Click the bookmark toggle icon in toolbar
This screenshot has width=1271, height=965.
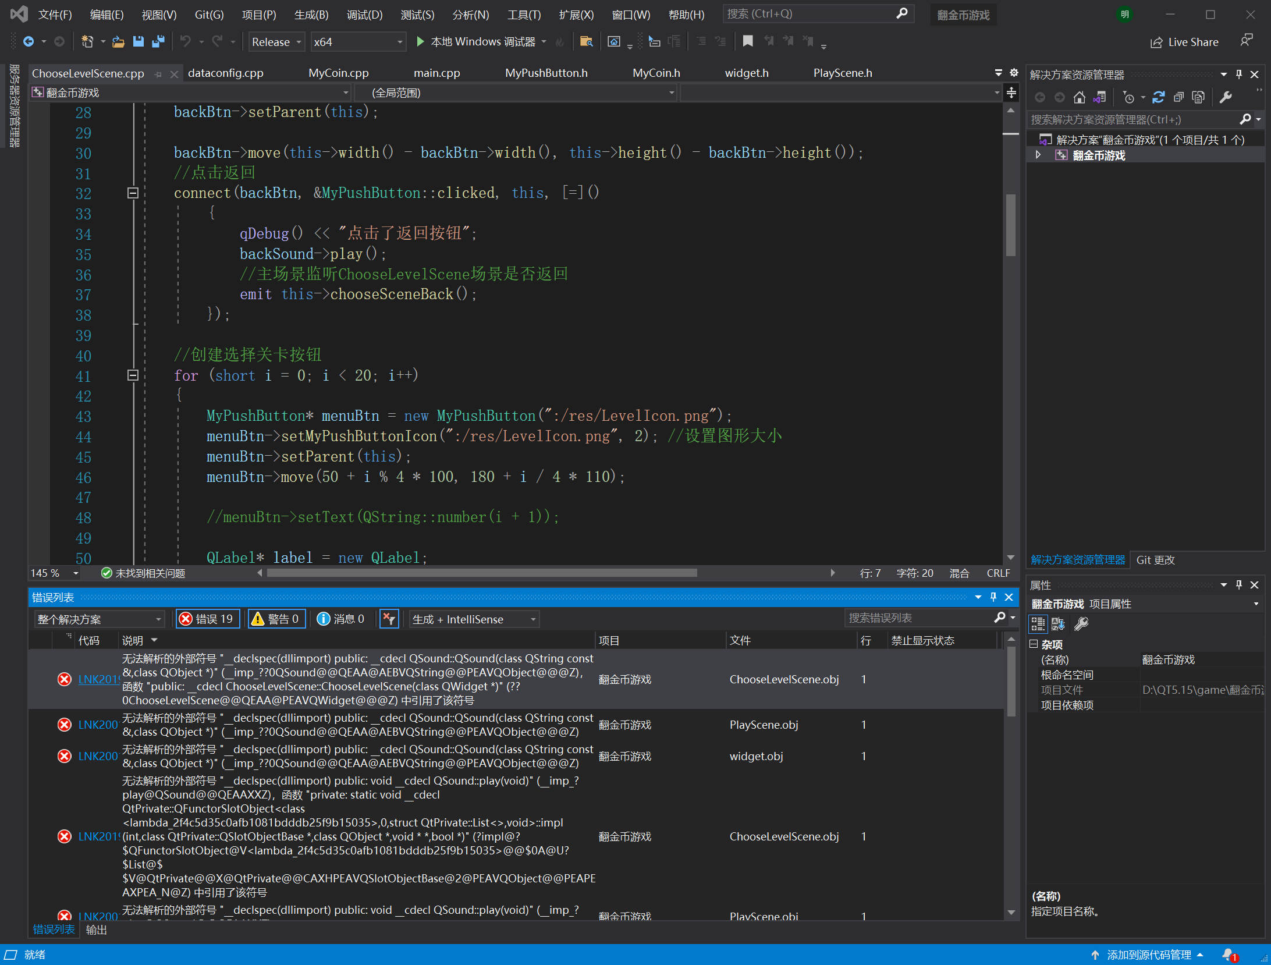point(748,41)
